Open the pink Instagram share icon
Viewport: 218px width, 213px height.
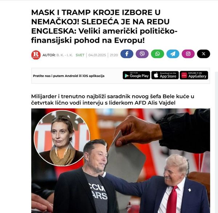point(188,54)
